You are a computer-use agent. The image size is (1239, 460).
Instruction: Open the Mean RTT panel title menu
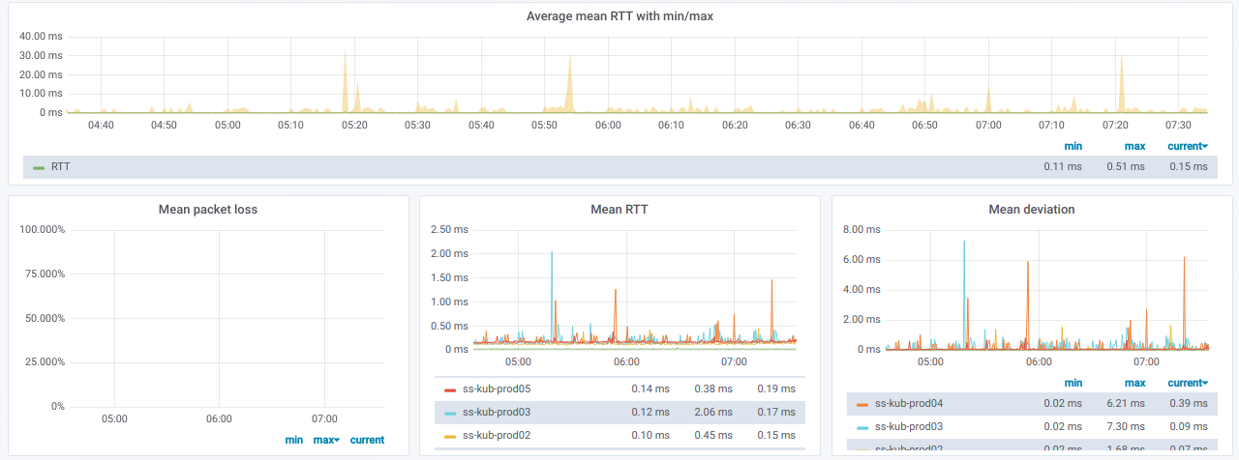619,210
